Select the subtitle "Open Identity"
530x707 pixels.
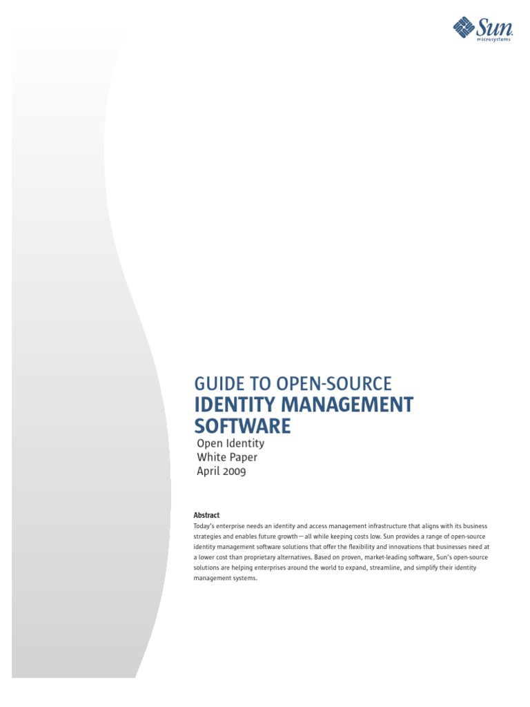coord(230,444)
